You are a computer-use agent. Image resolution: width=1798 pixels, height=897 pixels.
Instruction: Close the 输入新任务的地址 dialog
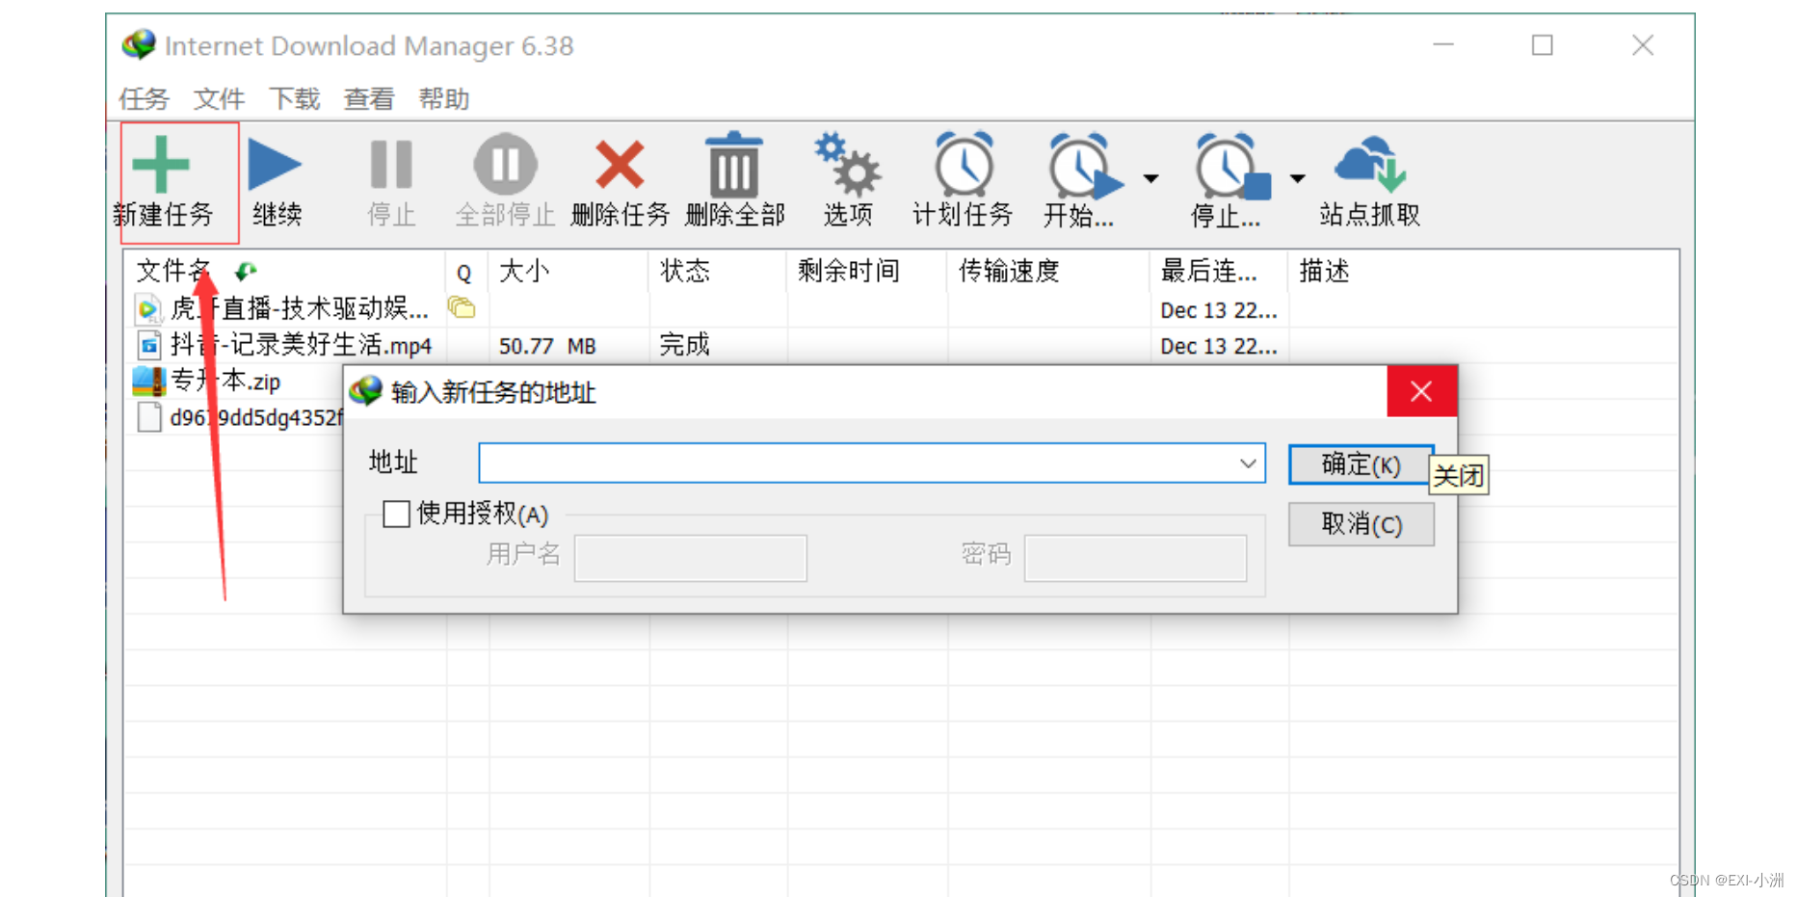1421,391
